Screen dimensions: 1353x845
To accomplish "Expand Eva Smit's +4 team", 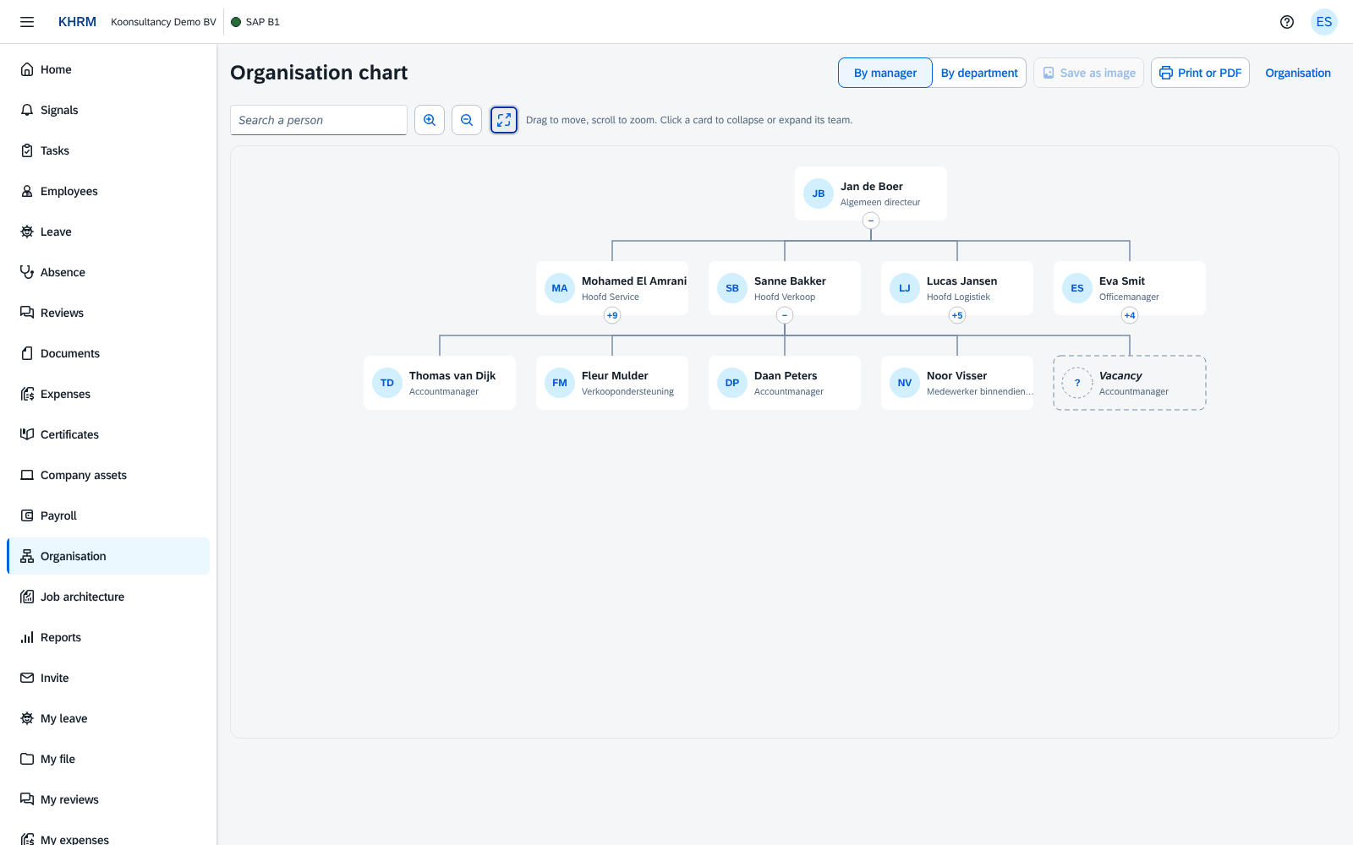I will point(1130,315).
